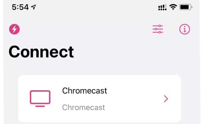Open the info circle icon
The width and height of the screenshot is (205, 124).
(x=184, y=29)
